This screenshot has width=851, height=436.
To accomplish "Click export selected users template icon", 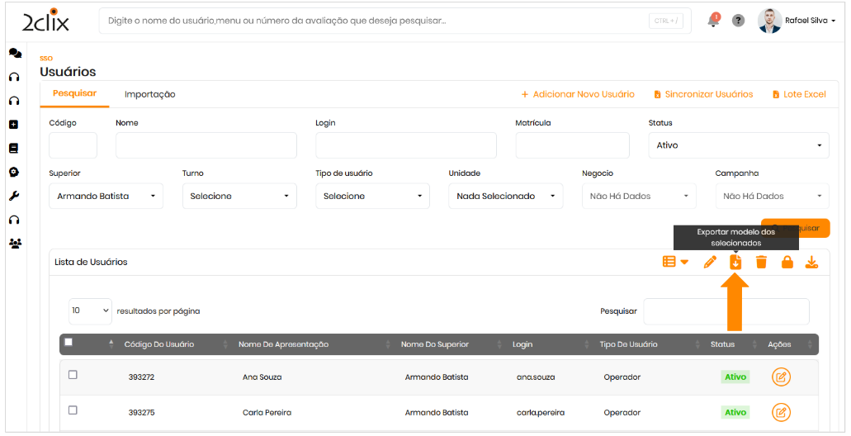I will pos(735,262).
